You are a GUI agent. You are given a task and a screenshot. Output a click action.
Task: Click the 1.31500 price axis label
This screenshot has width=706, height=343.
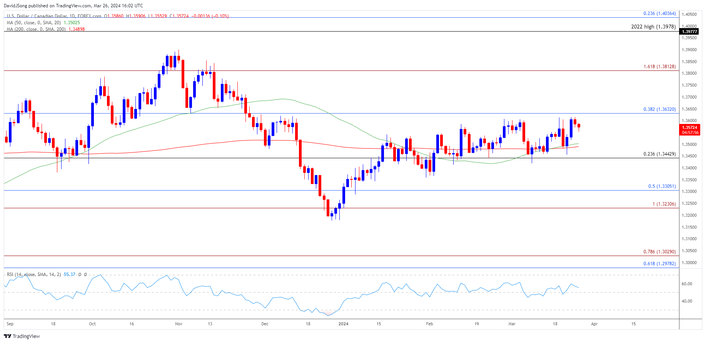[689, 227]
